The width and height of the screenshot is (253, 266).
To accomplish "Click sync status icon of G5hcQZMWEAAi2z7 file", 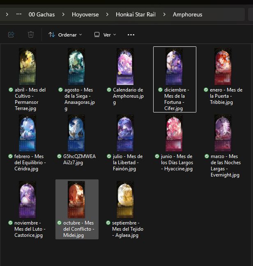I will pyautogui.click(x=59, y=156).
